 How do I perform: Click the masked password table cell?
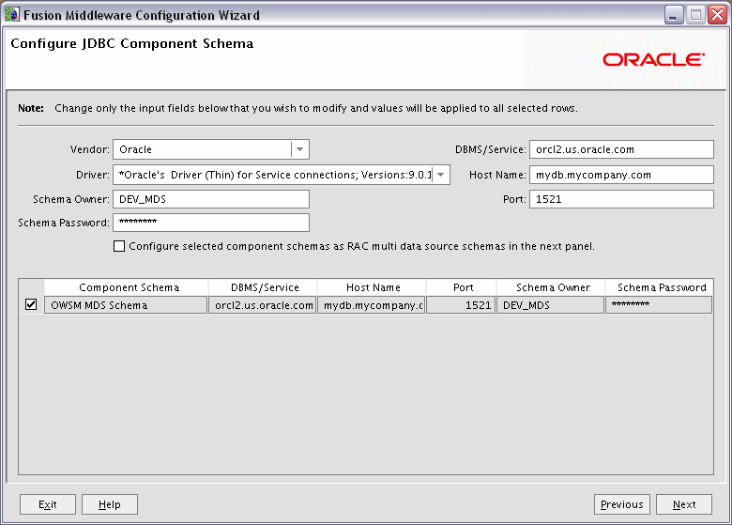659,305
